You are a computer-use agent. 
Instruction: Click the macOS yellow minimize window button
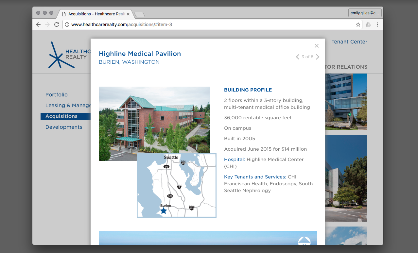coord(45,13)
